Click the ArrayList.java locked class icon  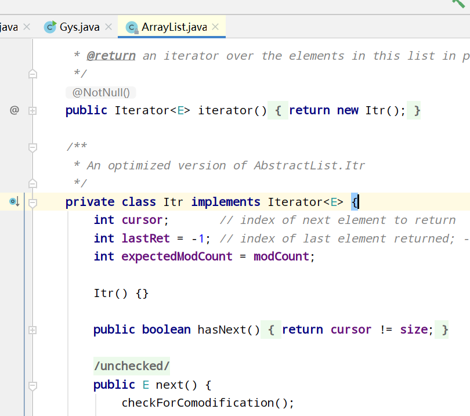(132, 27)
